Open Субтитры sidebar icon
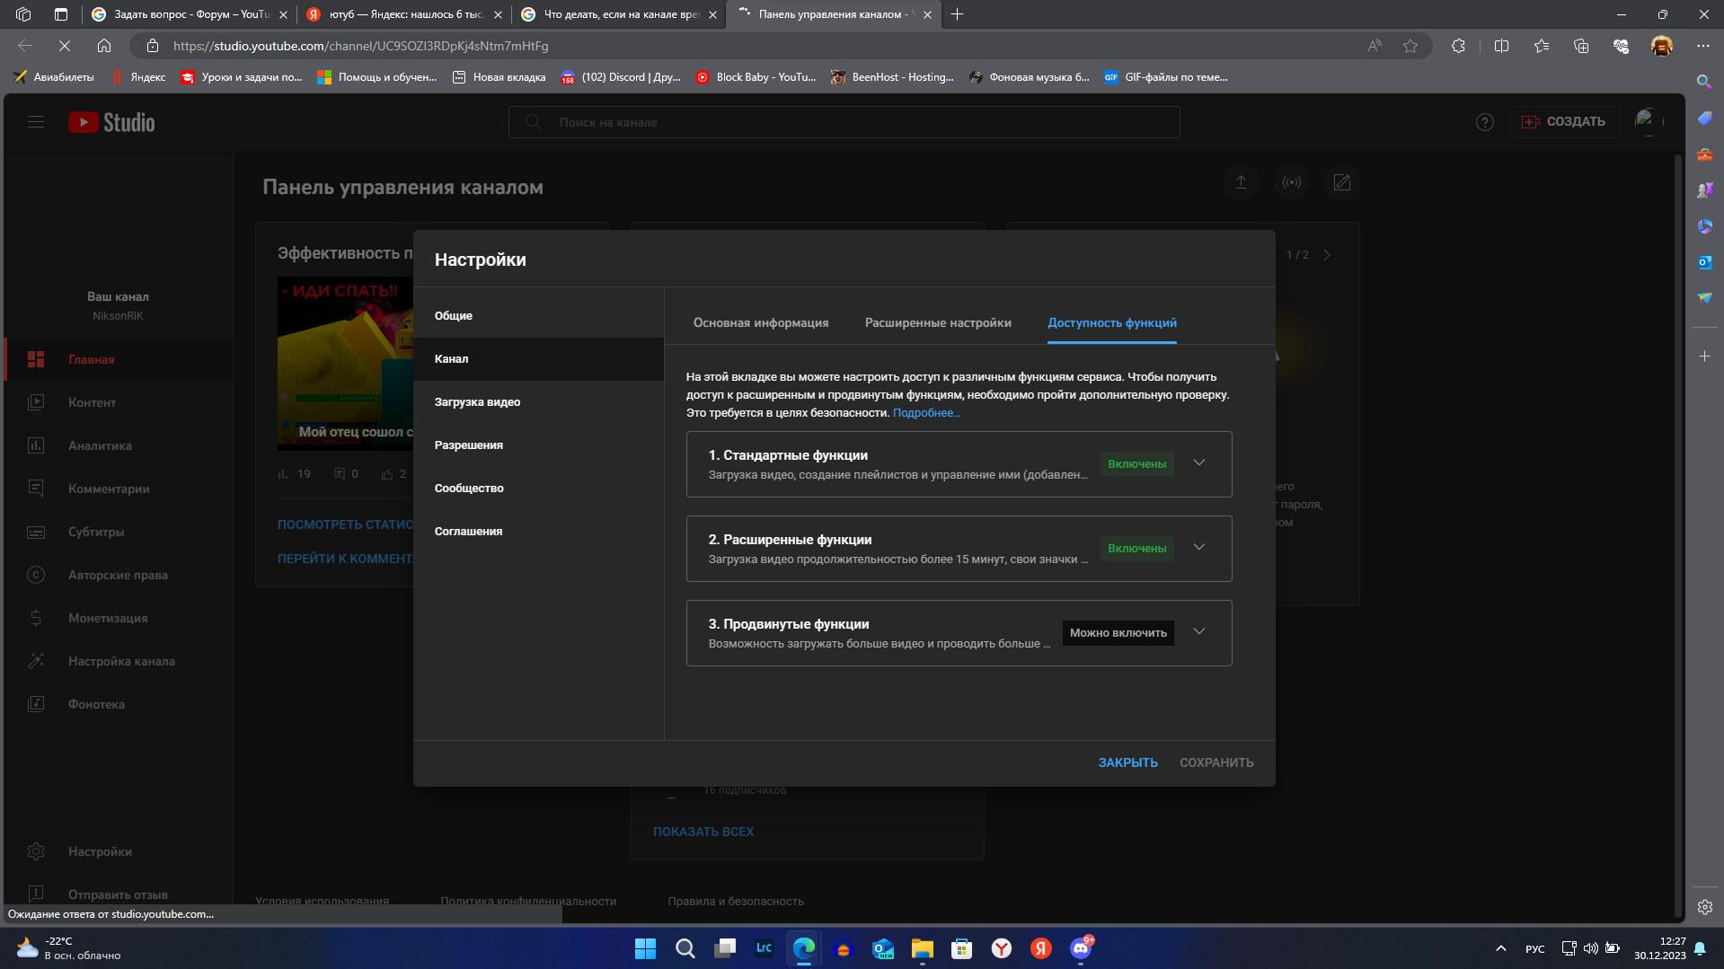This screenshot has width=1724, height=969. (36, 532)
